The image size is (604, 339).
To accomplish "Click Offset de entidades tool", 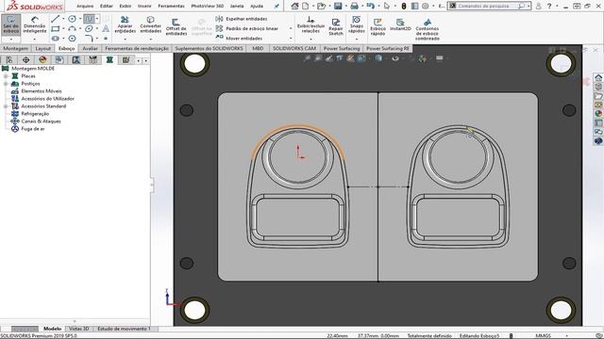I will [x=176, y=27].
